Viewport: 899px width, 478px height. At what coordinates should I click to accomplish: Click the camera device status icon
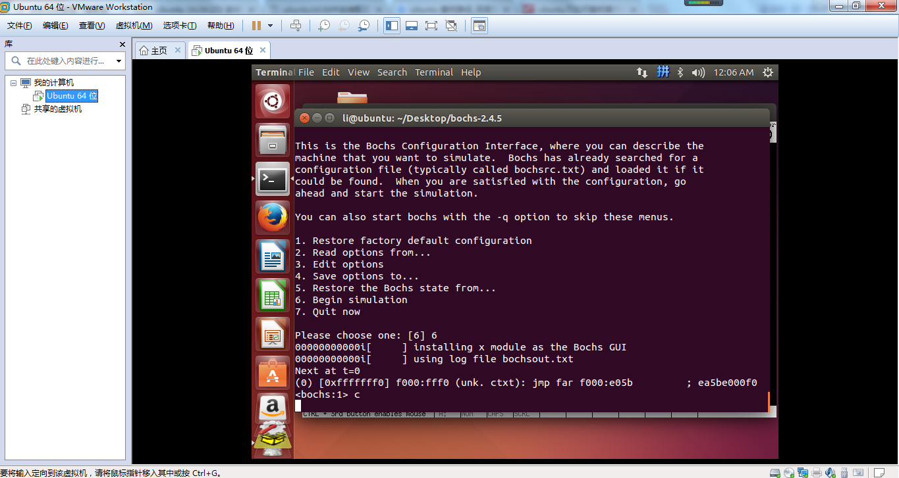(x=859, y=473)
